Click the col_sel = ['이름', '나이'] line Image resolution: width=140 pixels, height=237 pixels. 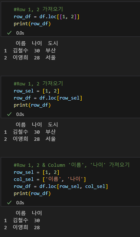click(50, 179)
